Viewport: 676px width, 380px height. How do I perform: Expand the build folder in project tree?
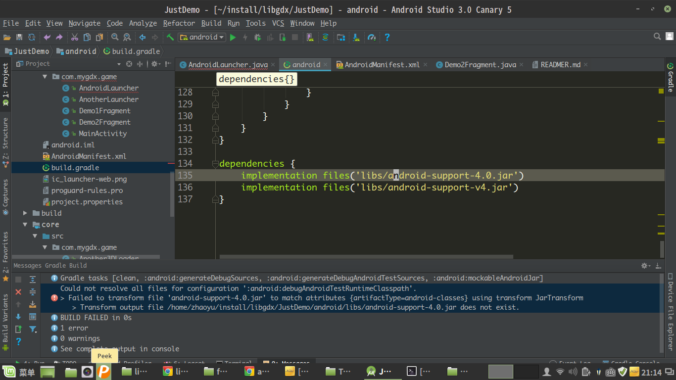[25, 213]
